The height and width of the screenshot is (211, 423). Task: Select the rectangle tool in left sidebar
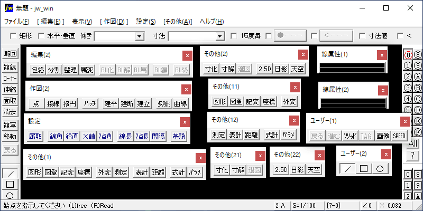coord(10,184)
